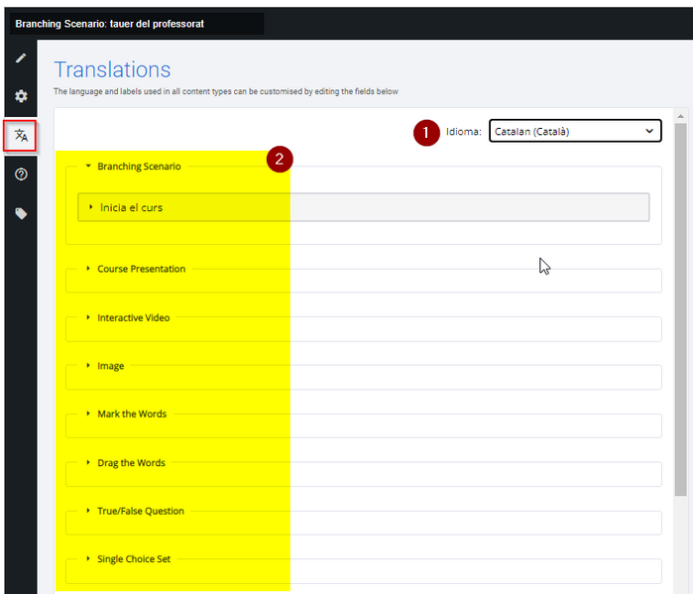693x594 pixels.
Task: Expand the Image section
Action: pos(105,366)
